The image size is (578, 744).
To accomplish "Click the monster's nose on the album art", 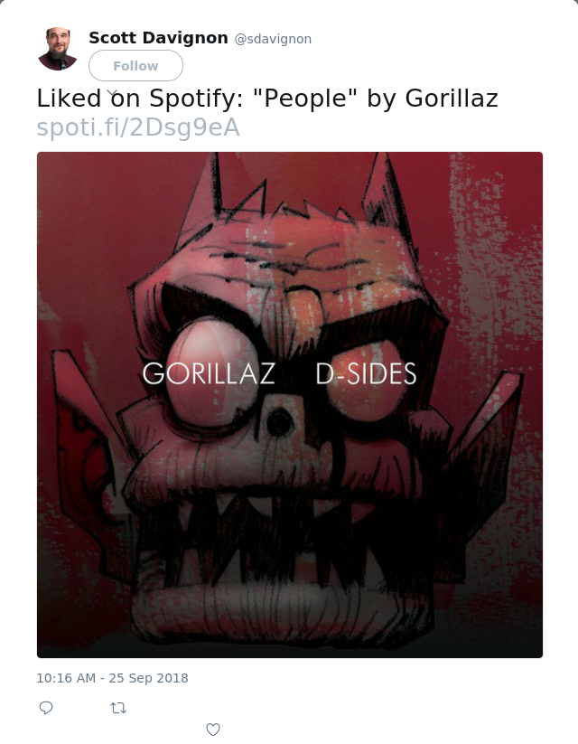I will (280, 422).
